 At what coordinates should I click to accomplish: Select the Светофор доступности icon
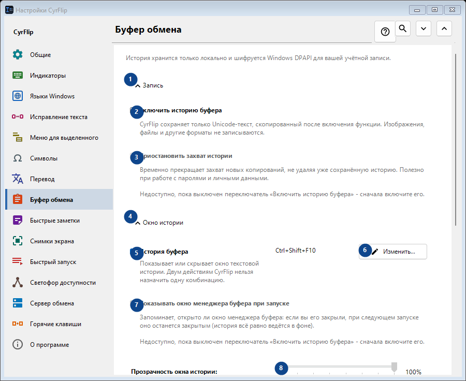18,283
